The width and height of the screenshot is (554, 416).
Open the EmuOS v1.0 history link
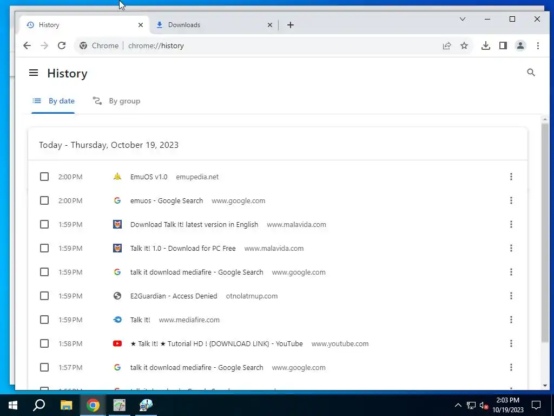pyautogui.click(x=149, y=177)
